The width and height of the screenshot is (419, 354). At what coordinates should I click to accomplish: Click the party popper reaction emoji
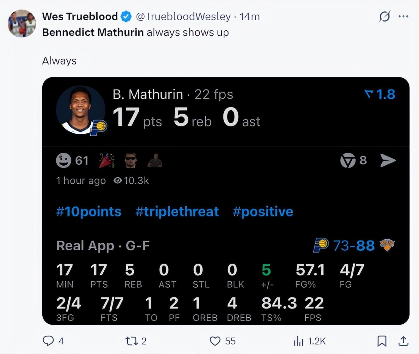pyautogui.click(x=107, y=160)
